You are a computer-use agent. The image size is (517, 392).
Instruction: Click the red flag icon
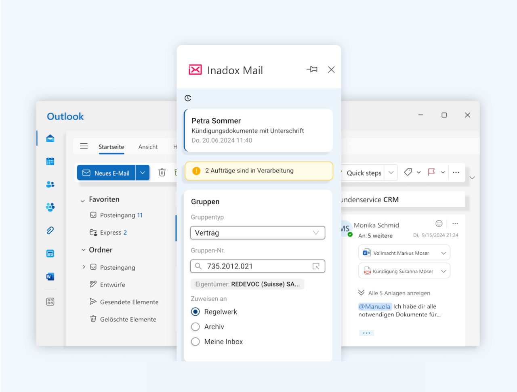(431, 172)
